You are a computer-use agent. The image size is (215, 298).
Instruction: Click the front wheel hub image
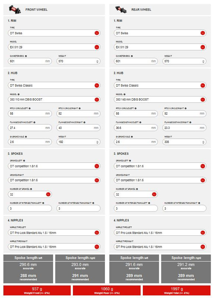(x=15, y=10)
